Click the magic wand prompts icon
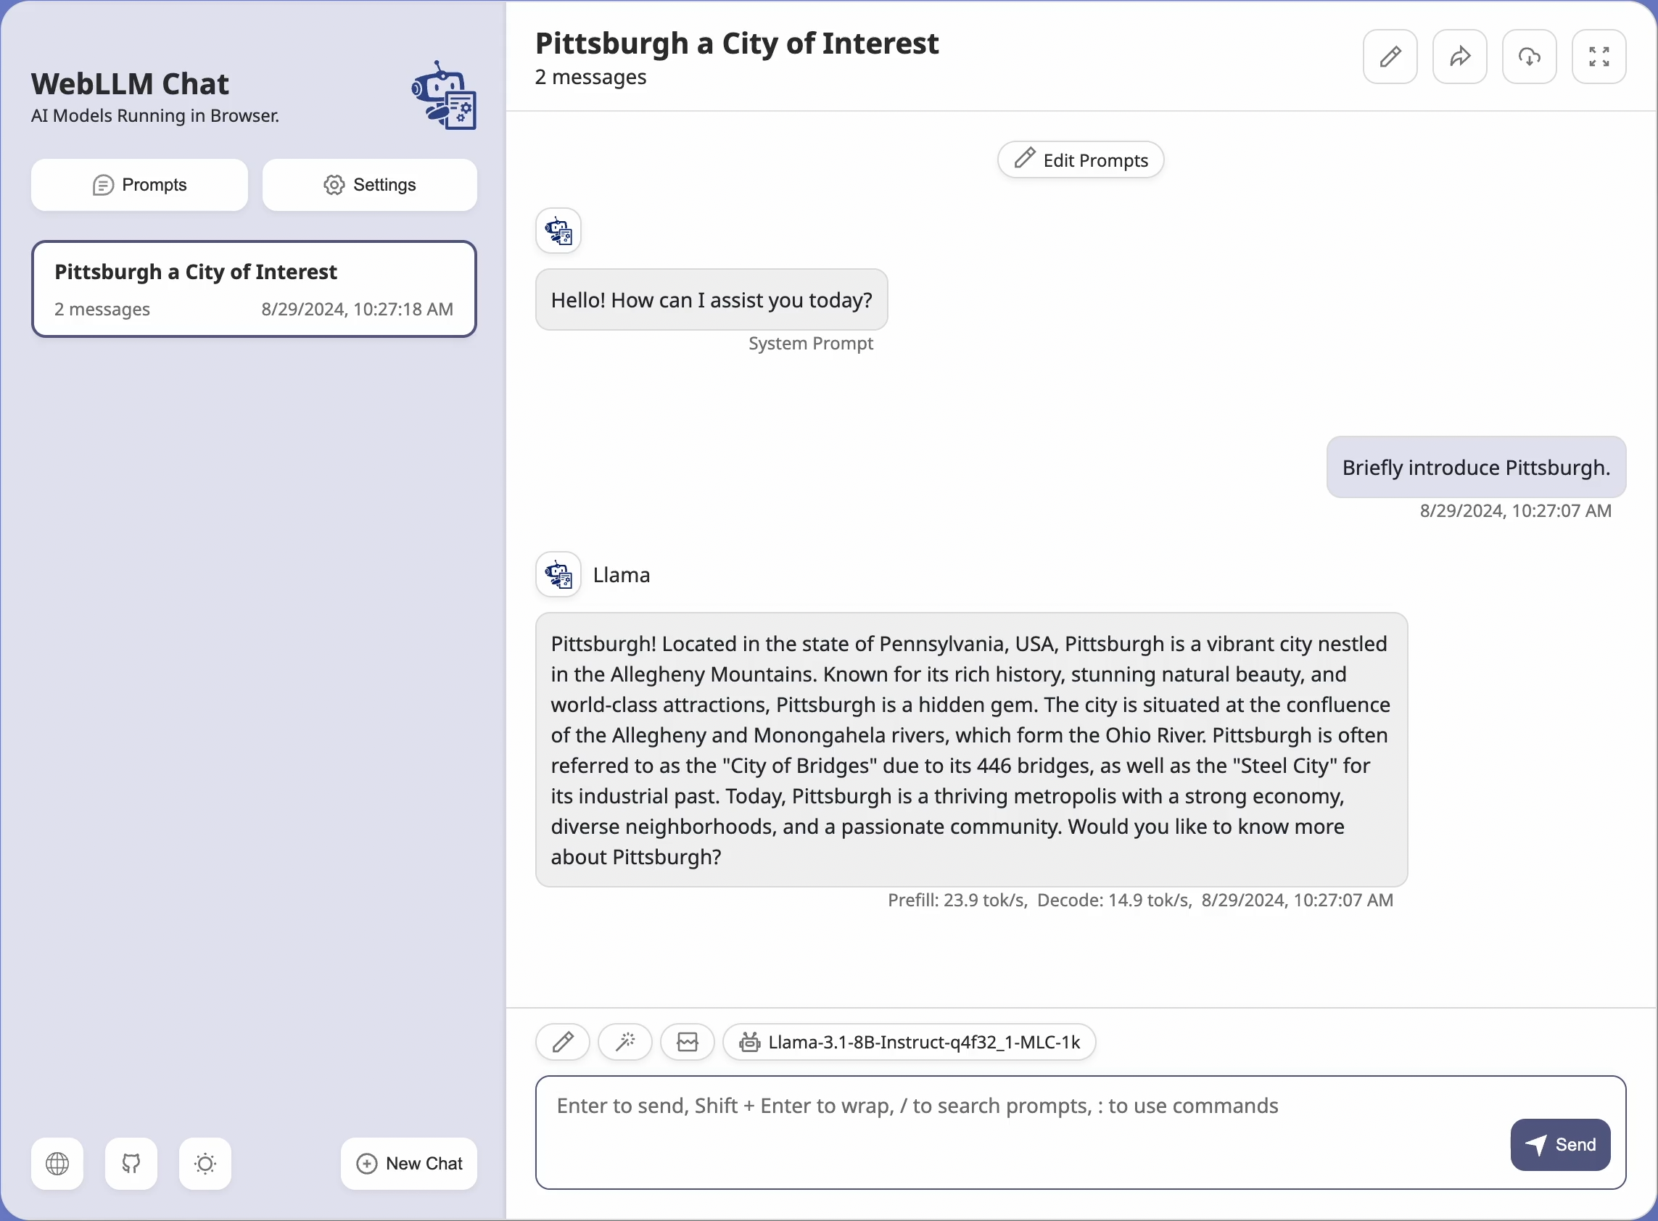This screenshot has height=1221, width=1658. tap(624, 1042)
